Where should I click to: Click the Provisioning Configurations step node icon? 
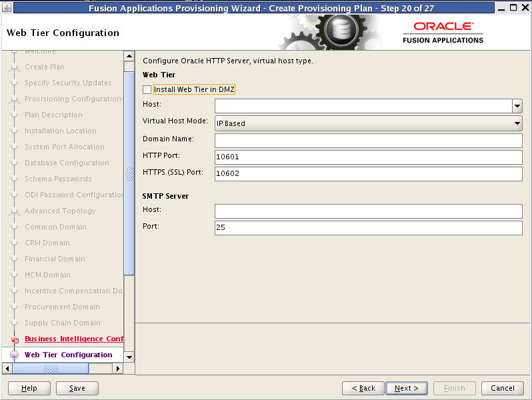(14, 99)
